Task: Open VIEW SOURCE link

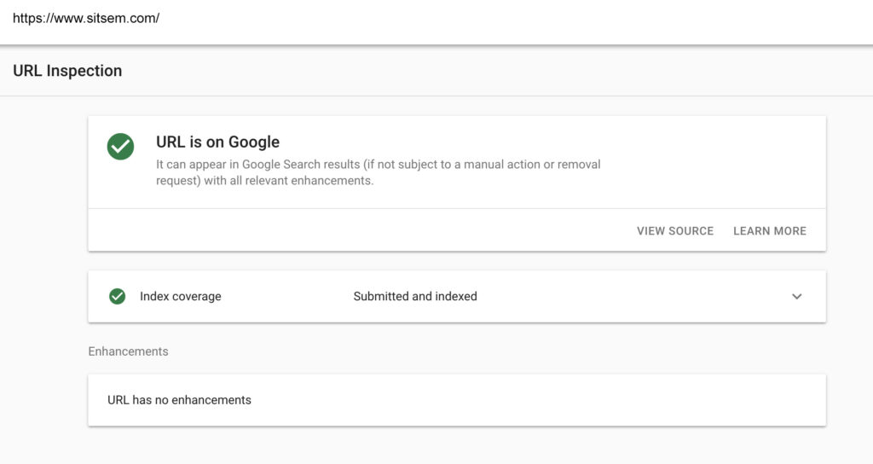Action: coord(675,230)
